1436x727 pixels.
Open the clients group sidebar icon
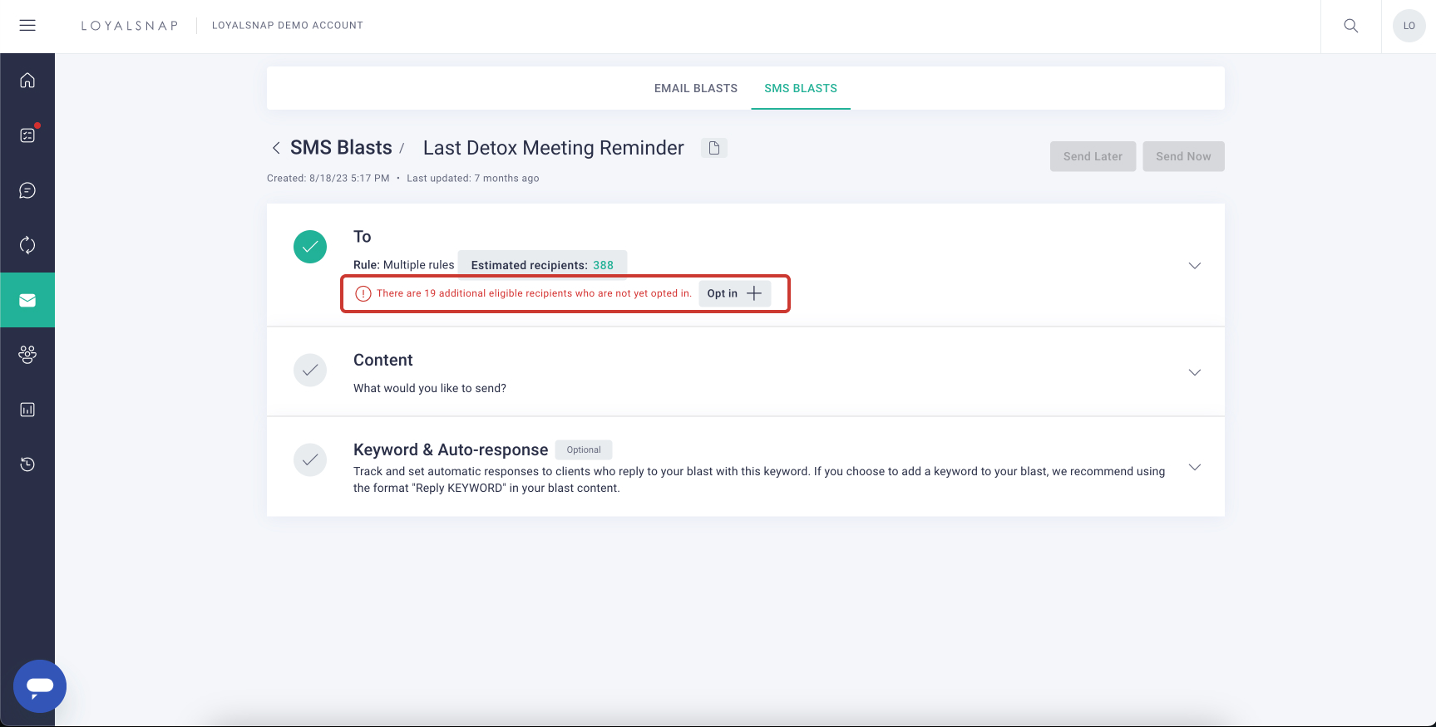coord(27,355)
